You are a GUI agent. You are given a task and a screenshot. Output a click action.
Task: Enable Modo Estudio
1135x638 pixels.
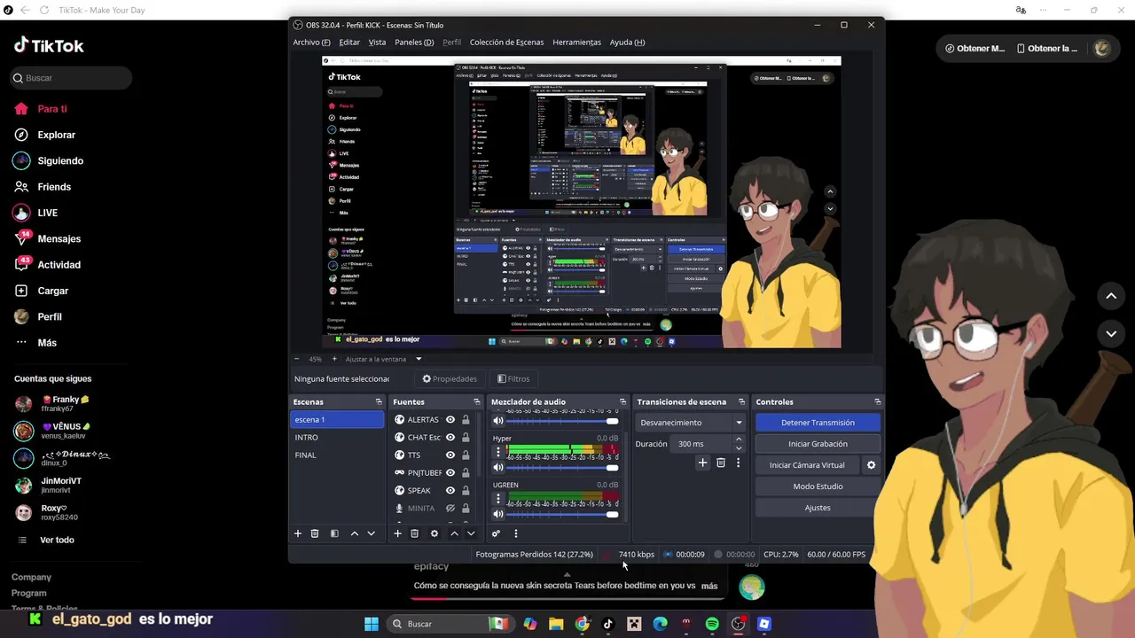818,486
